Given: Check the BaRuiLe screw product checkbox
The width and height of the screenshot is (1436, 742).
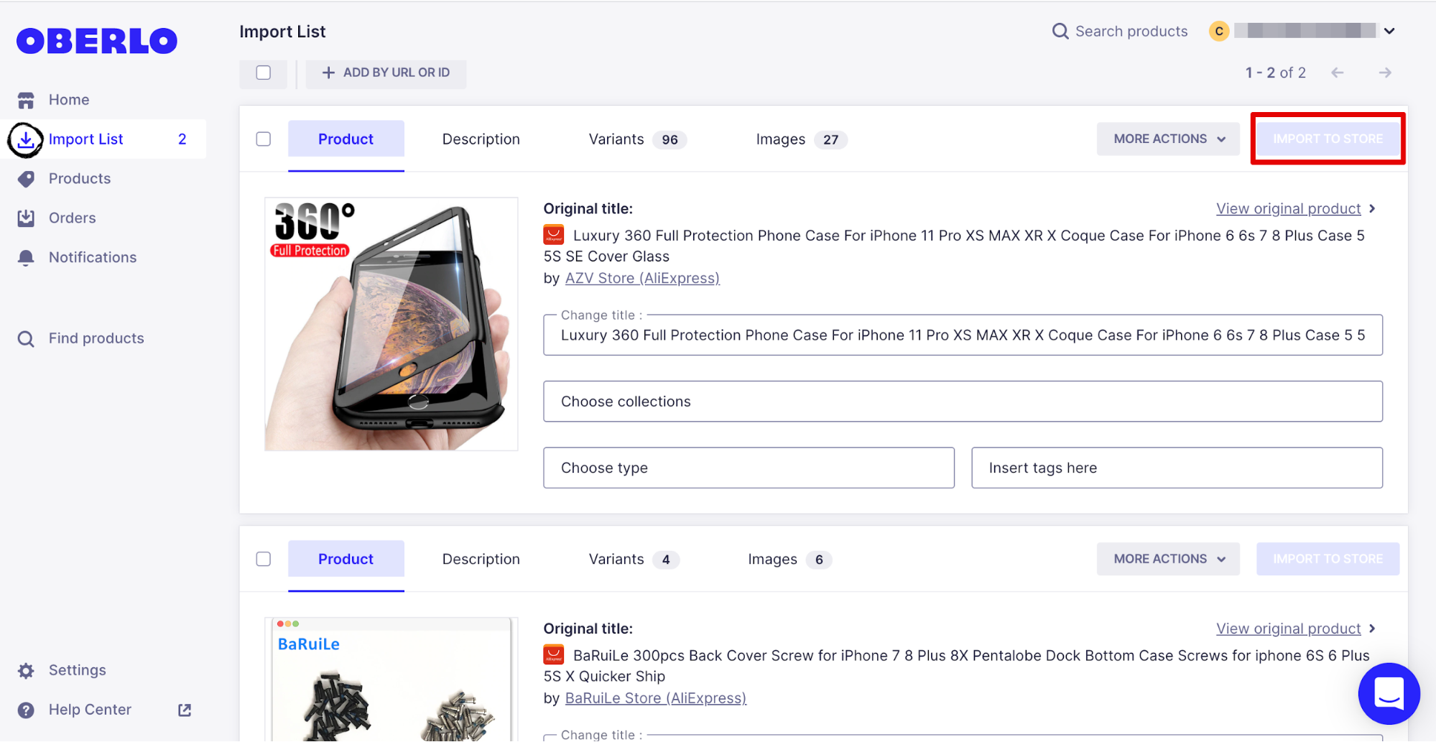Looking at the screenshot, I should click(x=264, y=559).
